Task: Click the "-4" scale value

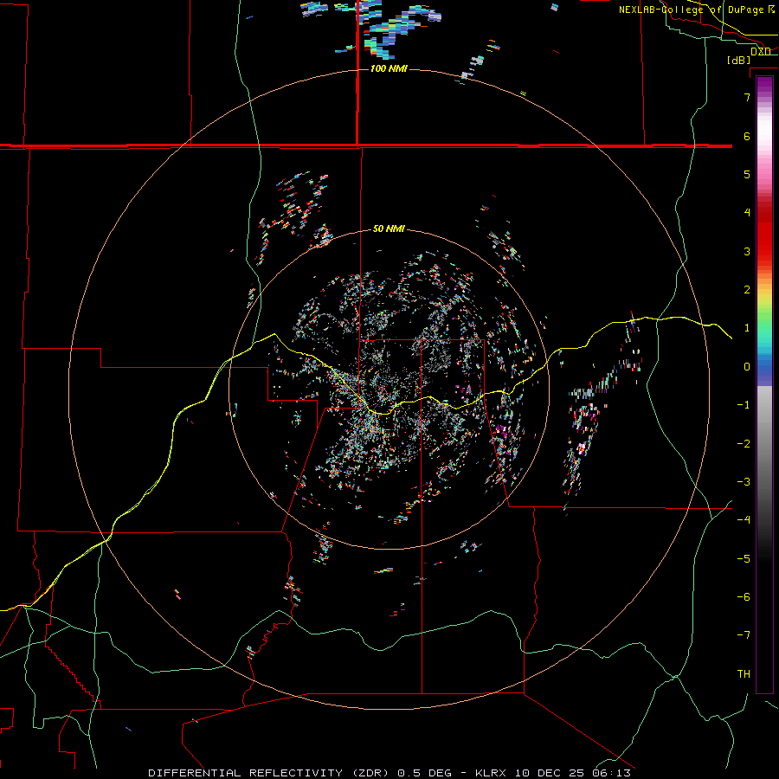Action: (744, 520)
